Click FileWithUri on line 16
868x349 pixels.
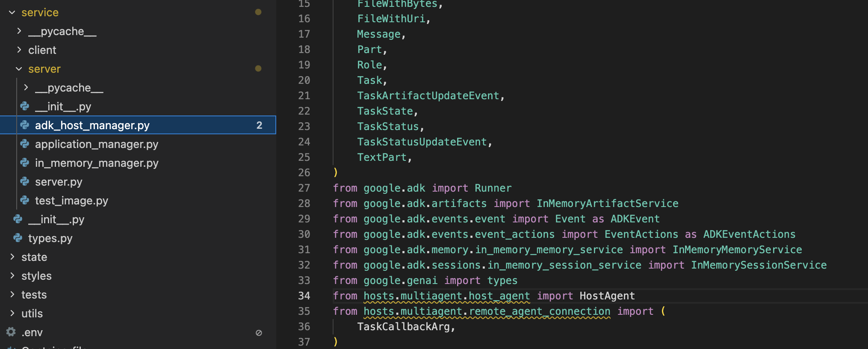click(x=391, y=18)
